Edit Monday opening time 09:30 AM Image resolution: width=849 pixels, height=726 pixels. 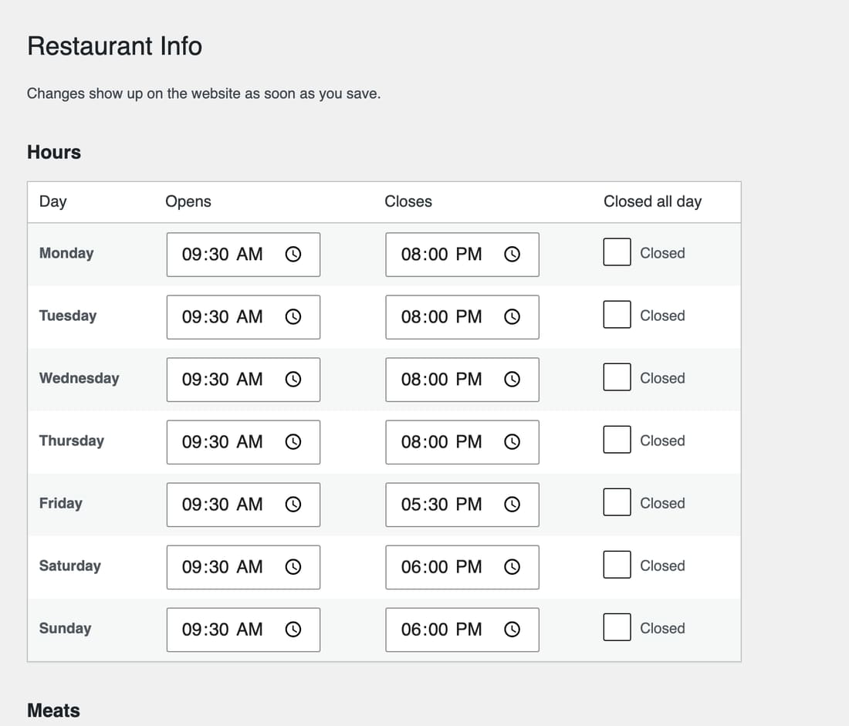pyautogui.click(x=243, y=255)
